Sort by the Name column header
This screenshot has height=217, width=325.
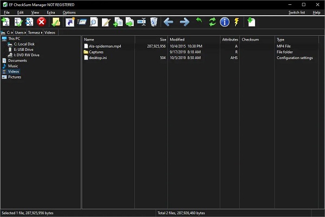pos(109,40)
